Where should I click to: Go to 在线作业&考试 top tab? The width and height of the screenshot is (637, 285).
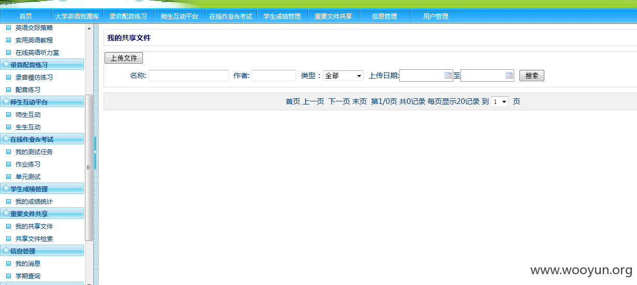click(231, 16)
